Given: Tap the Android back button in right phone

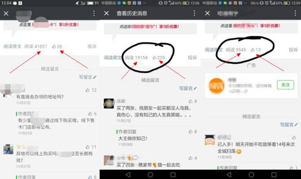Looking at the screenshot, I should pyautogui.click(x=229, y=175).
